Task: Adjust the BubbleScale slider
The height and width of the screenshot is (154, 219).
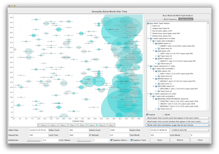Action: pyautogui.click(x=29, y=140)
